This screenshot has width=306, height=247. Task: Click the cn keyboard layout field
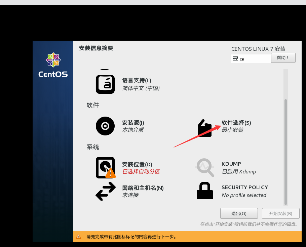[251, 58]
